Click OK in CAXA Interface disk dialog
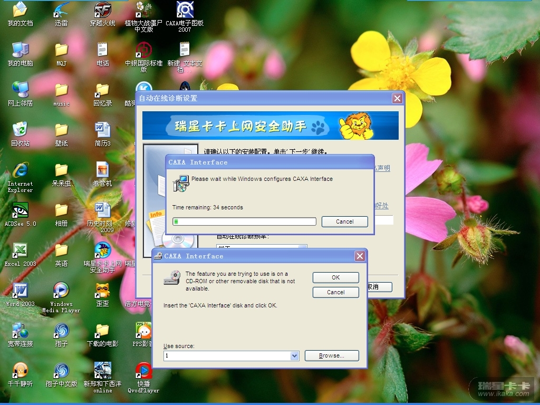The image size is (540, 405). (336, 277)
